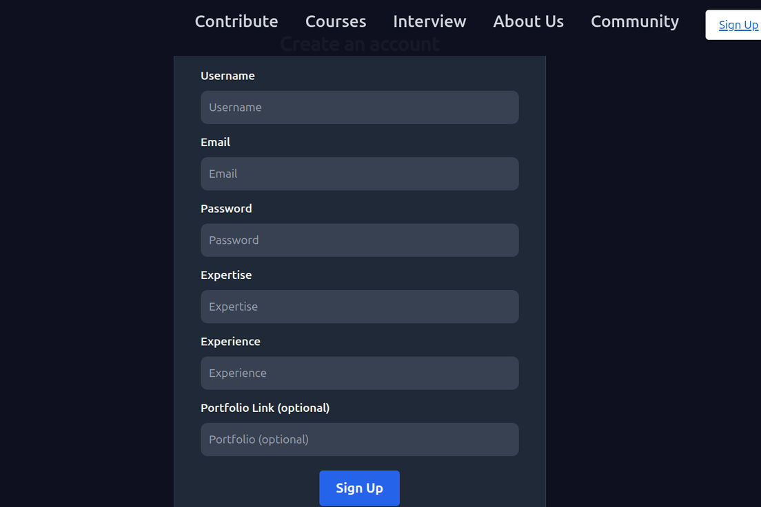Select the Password entry field
The height and width of the screenshot is (507, 761).
point(359,240)
